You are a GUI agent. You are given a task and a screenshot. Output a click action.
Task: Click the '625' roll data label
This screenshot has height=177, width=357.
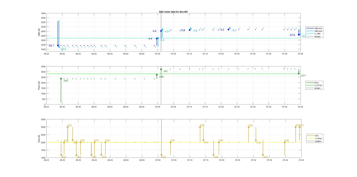coord(173,140)
